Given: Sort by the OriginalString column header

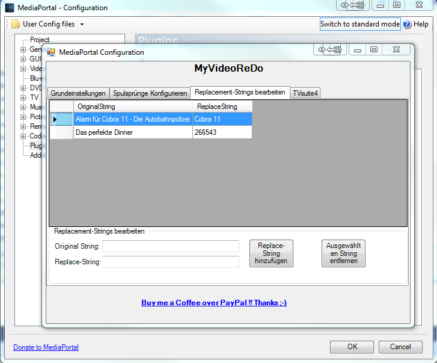Looking at the screenshot, I should [x=133, y=107].
